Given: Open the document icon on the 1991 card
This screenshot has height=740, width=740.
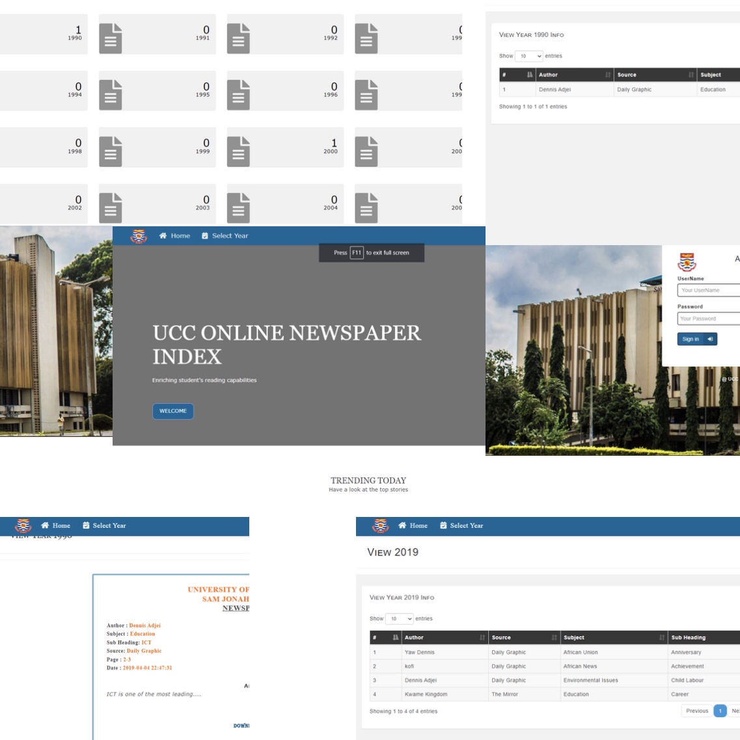Looking at the screenshot, I should [111, 38].
